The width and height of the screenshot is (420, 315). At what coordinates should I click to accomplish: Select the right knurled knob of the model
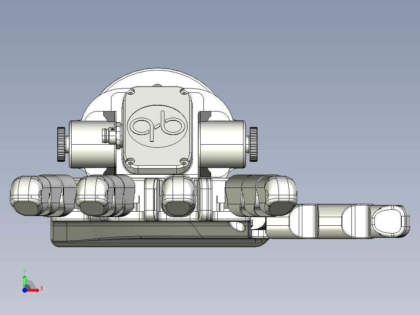coord(253,144)
